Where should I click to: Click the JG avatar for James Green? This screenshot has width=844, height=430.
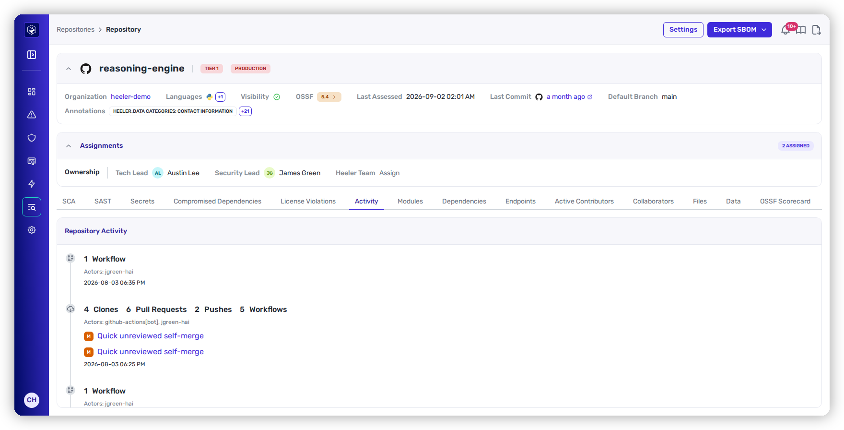270,173
